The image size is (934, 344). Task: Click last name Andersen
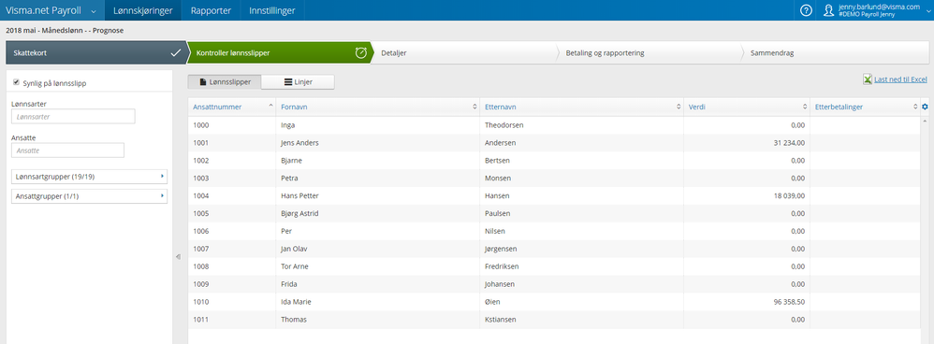[501, 143]
